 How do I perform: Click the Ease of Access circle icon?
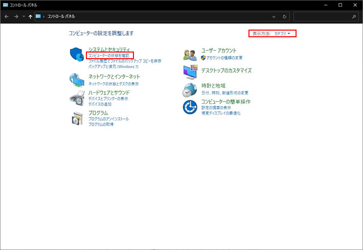click(190, 107)
